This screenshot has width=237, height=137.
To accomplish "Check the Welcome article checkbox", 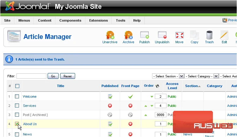I will (x=17, y=96).
